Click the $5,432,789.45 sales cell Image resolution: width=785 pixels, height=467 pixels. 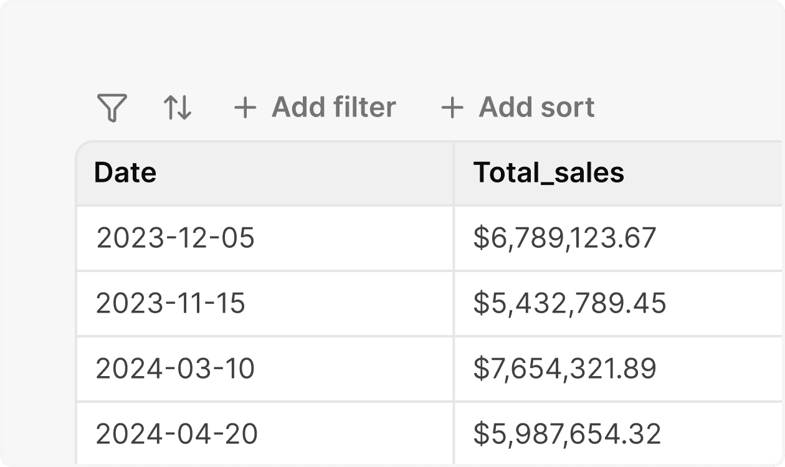569,304
